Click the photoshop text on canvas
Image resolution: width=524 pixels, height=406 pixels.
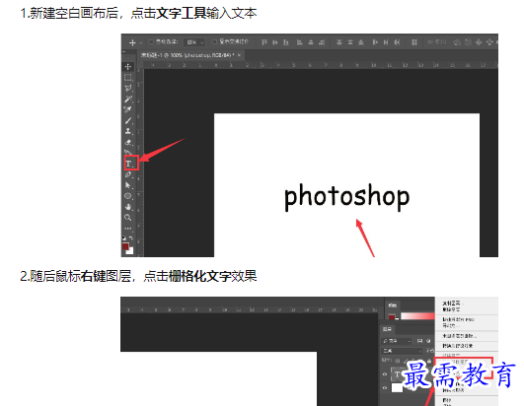346,197
